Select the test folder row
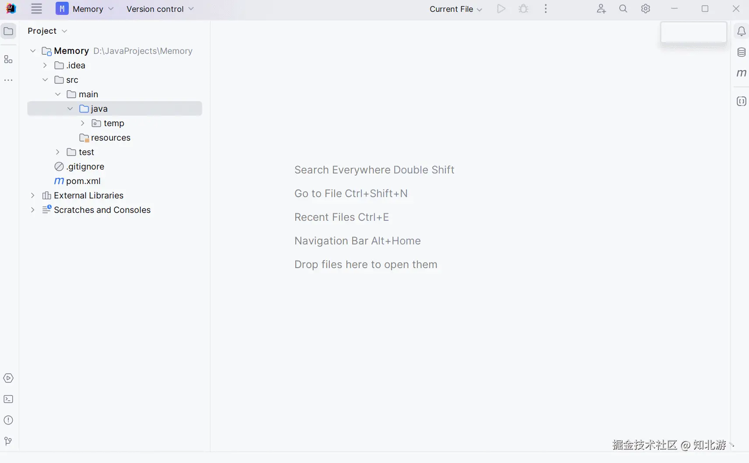 click(x=115, y=152)
